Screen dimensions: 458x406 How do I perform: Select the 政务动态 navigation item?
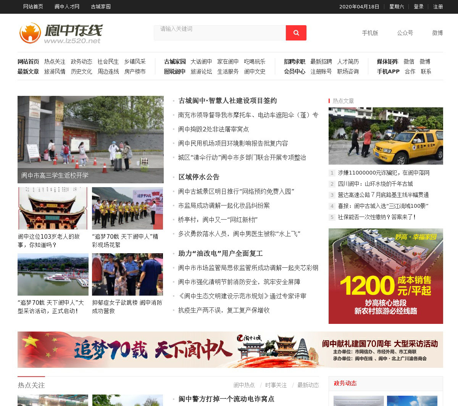click(81, 61)
